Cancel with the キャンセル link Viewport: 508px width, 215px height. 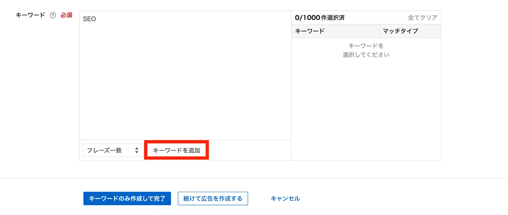285,199
